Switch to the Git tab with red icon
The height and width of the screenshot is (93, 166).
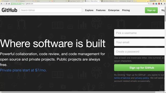click(x=59, y=1)
